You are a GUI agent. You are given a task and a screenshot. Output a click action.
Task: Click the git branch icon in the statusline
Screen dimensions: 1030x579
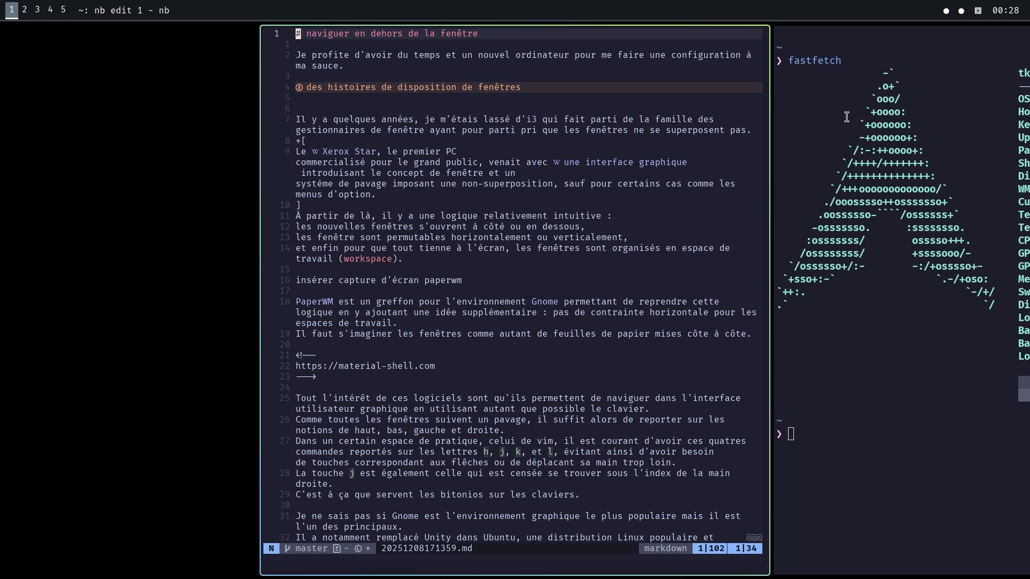pos(288,548)
